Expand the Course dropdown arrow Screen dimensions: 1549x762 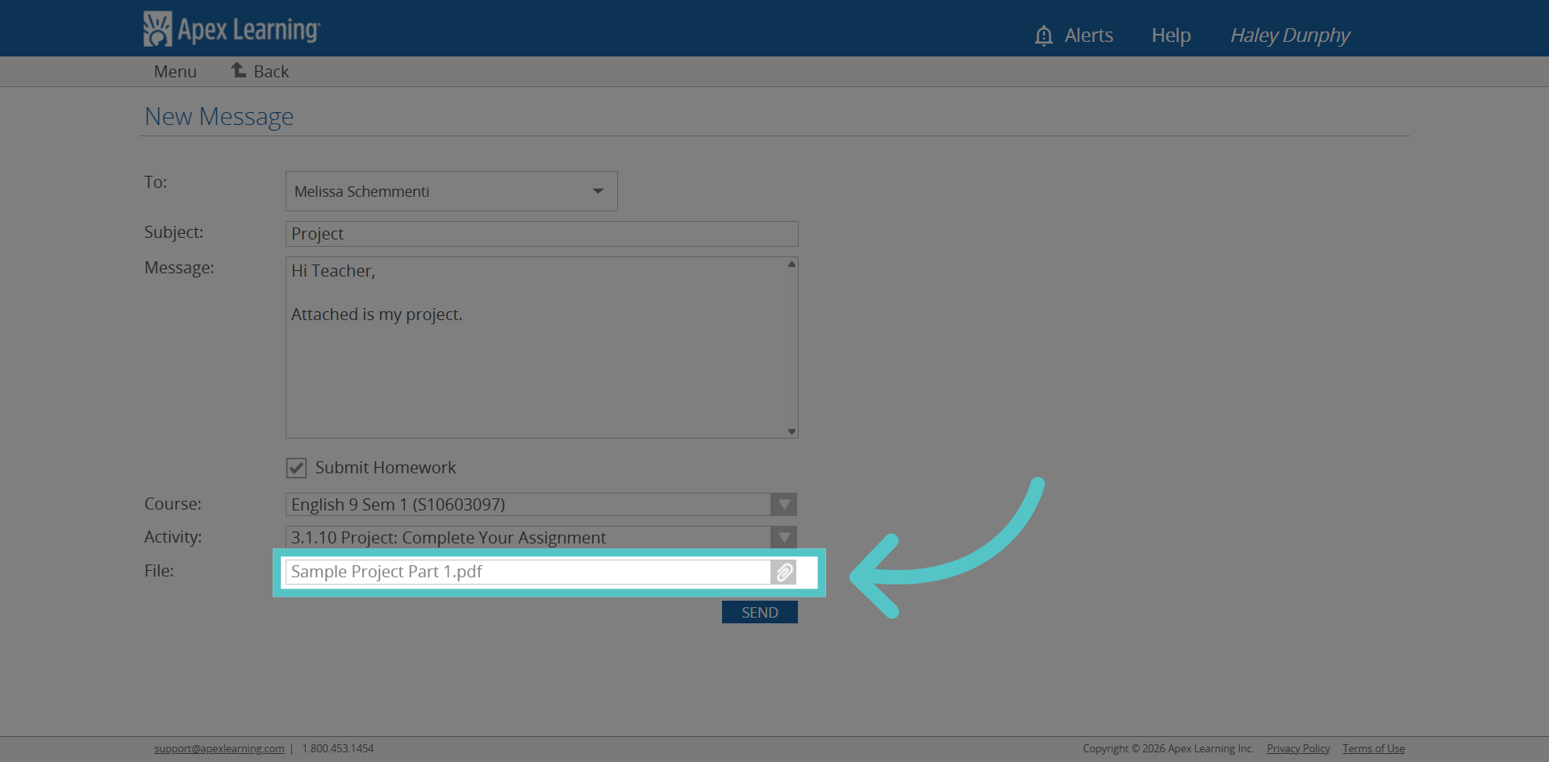point(783,505)
